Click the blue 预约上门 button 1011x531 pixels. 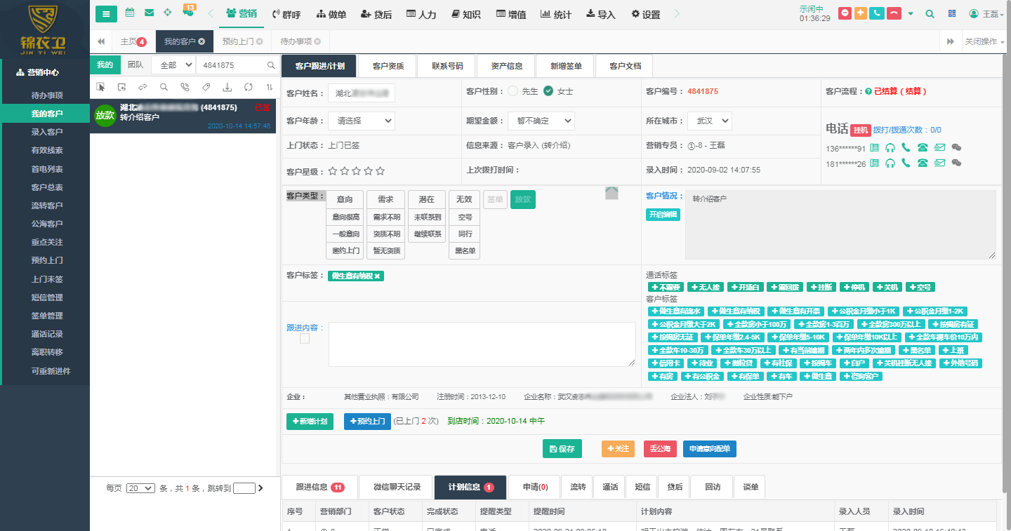tap(367, 422)
